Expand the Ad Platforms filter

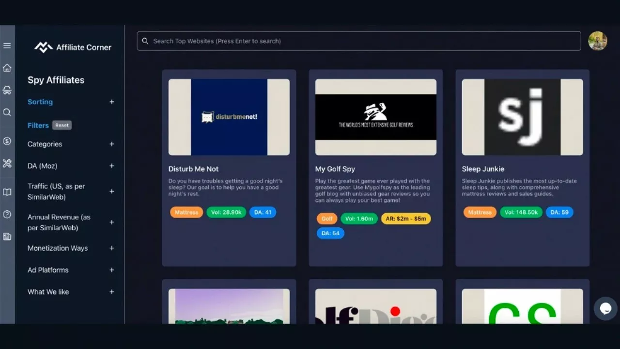coord(111,270)
